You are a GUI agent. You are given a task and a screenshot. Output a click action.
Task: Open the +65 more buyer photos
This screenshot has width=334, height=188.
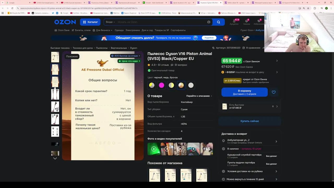point(207,149)
